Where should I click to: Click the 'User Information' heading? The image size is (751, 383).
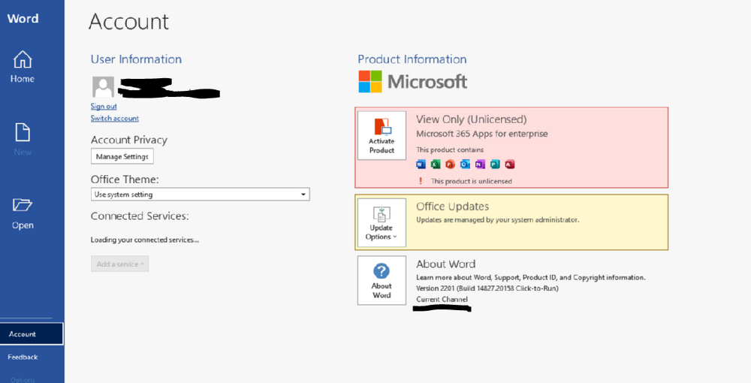click(136, 59)
